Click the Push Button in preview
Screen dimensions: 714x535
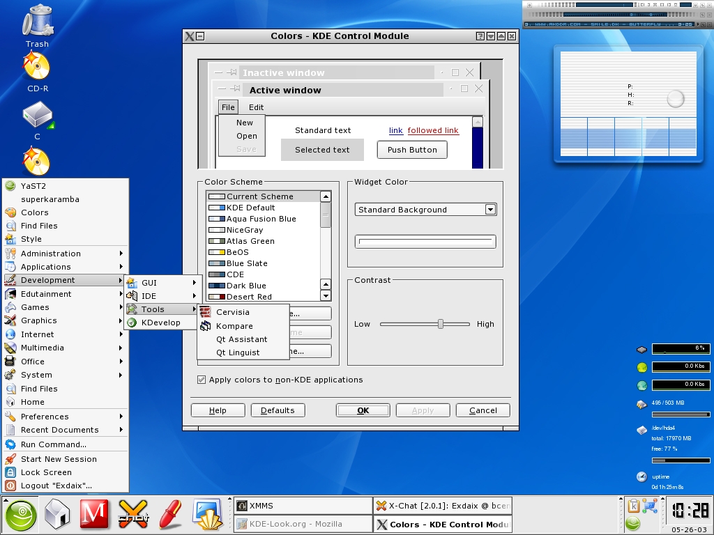click(412, 150)
